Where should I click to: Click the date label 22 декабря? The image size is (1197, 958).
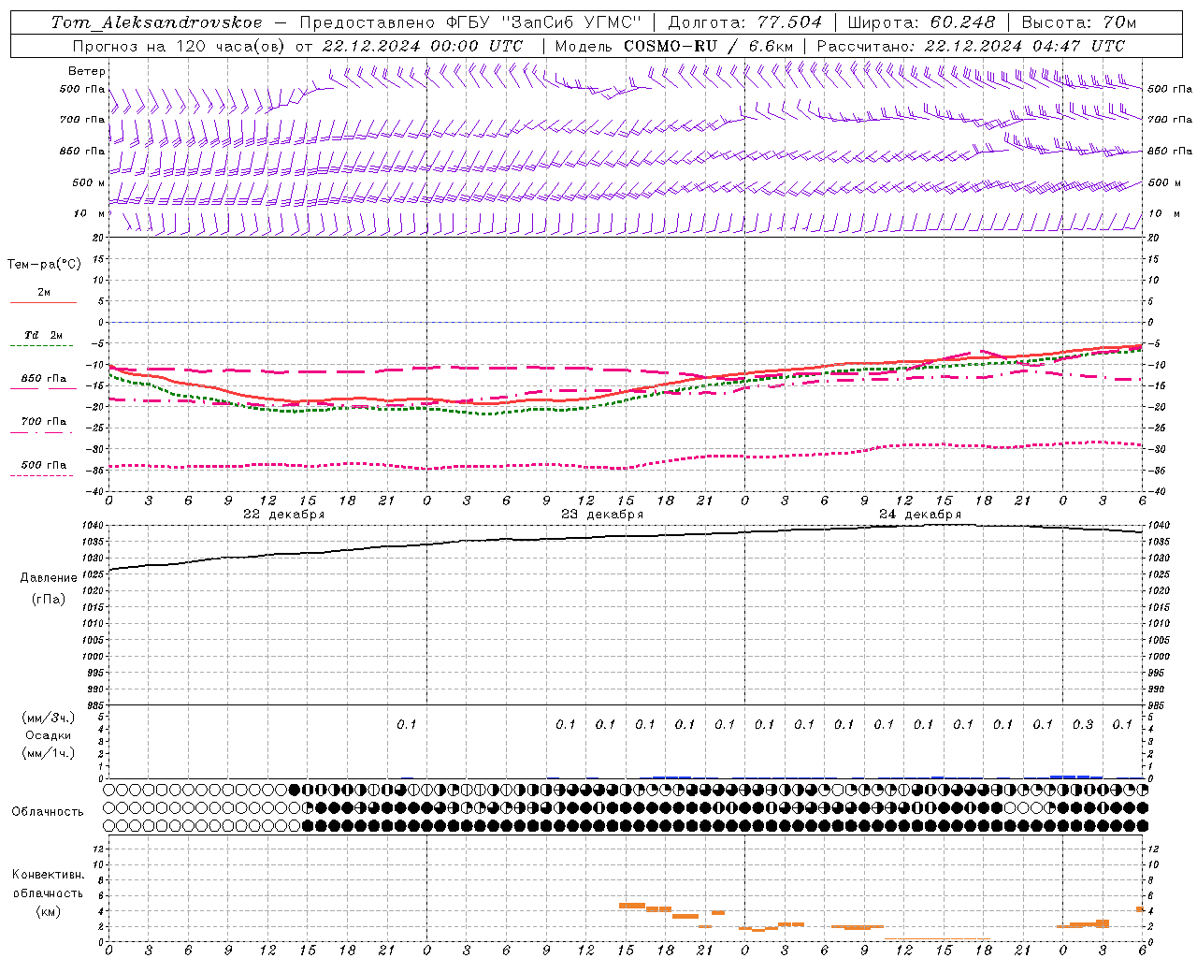pos(284,515)
